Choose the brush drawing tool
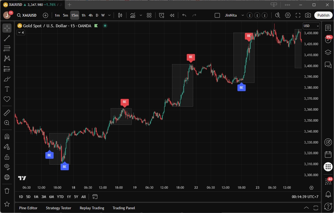 [x=7, y=79]
